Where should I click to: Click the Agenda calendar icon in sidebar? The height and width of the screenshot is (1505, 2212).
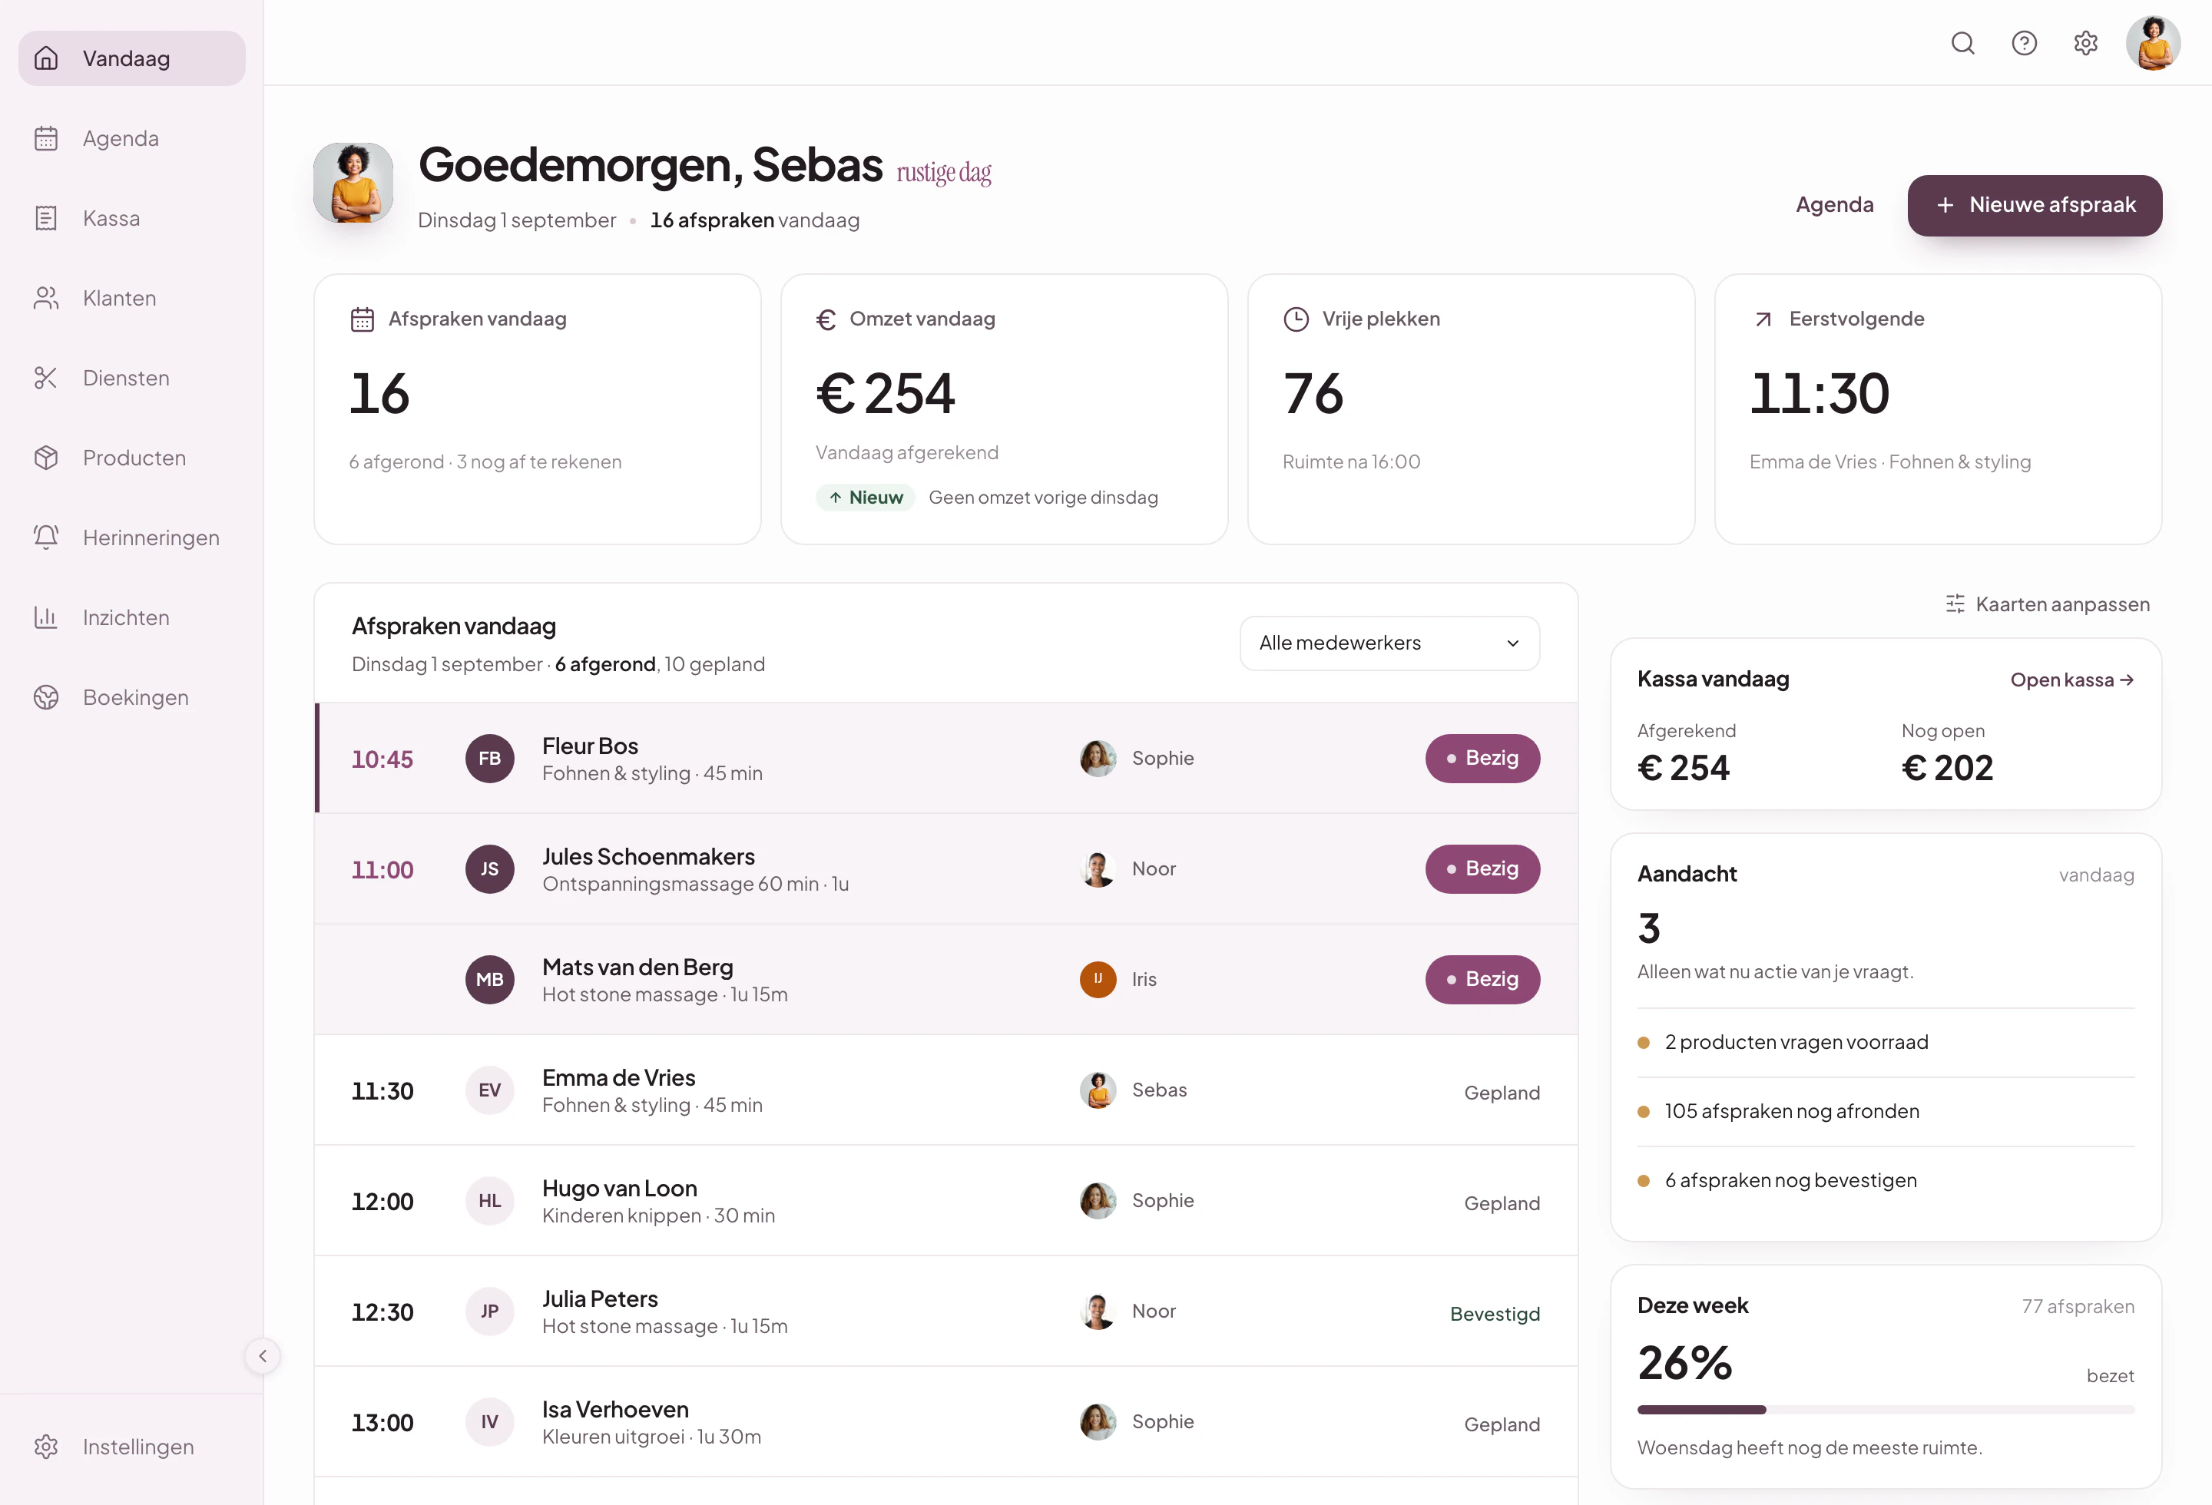click(45, 138)
